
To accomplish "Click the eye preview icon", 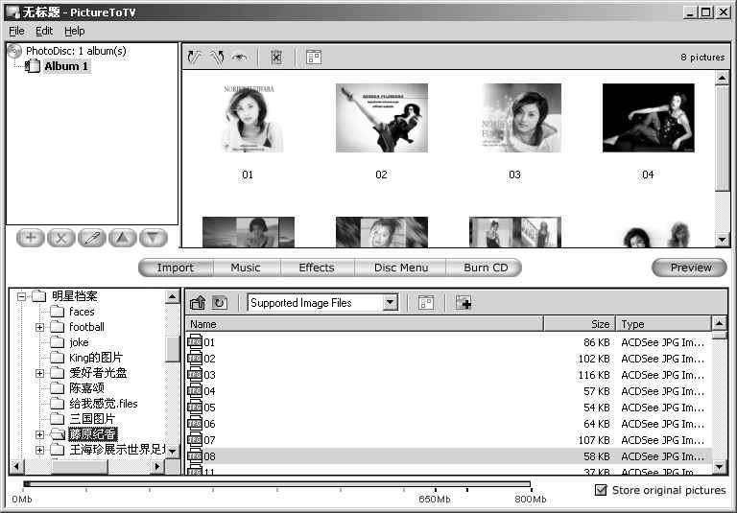I will pos(239,58).
